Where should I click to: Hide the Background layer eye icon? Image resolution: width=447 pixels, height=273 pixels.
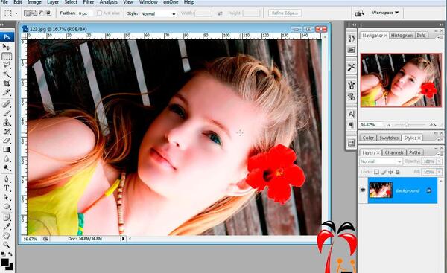(x=363, y=190)
